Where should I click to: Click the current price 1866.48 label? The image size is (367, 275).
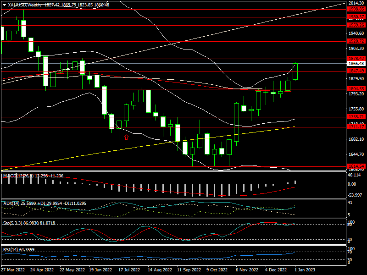(x=356, y=64)
